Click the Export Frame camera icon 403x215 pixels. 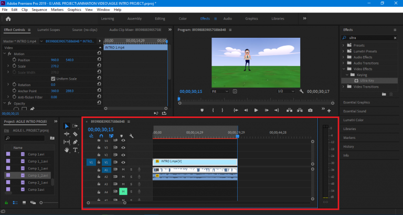310,110
